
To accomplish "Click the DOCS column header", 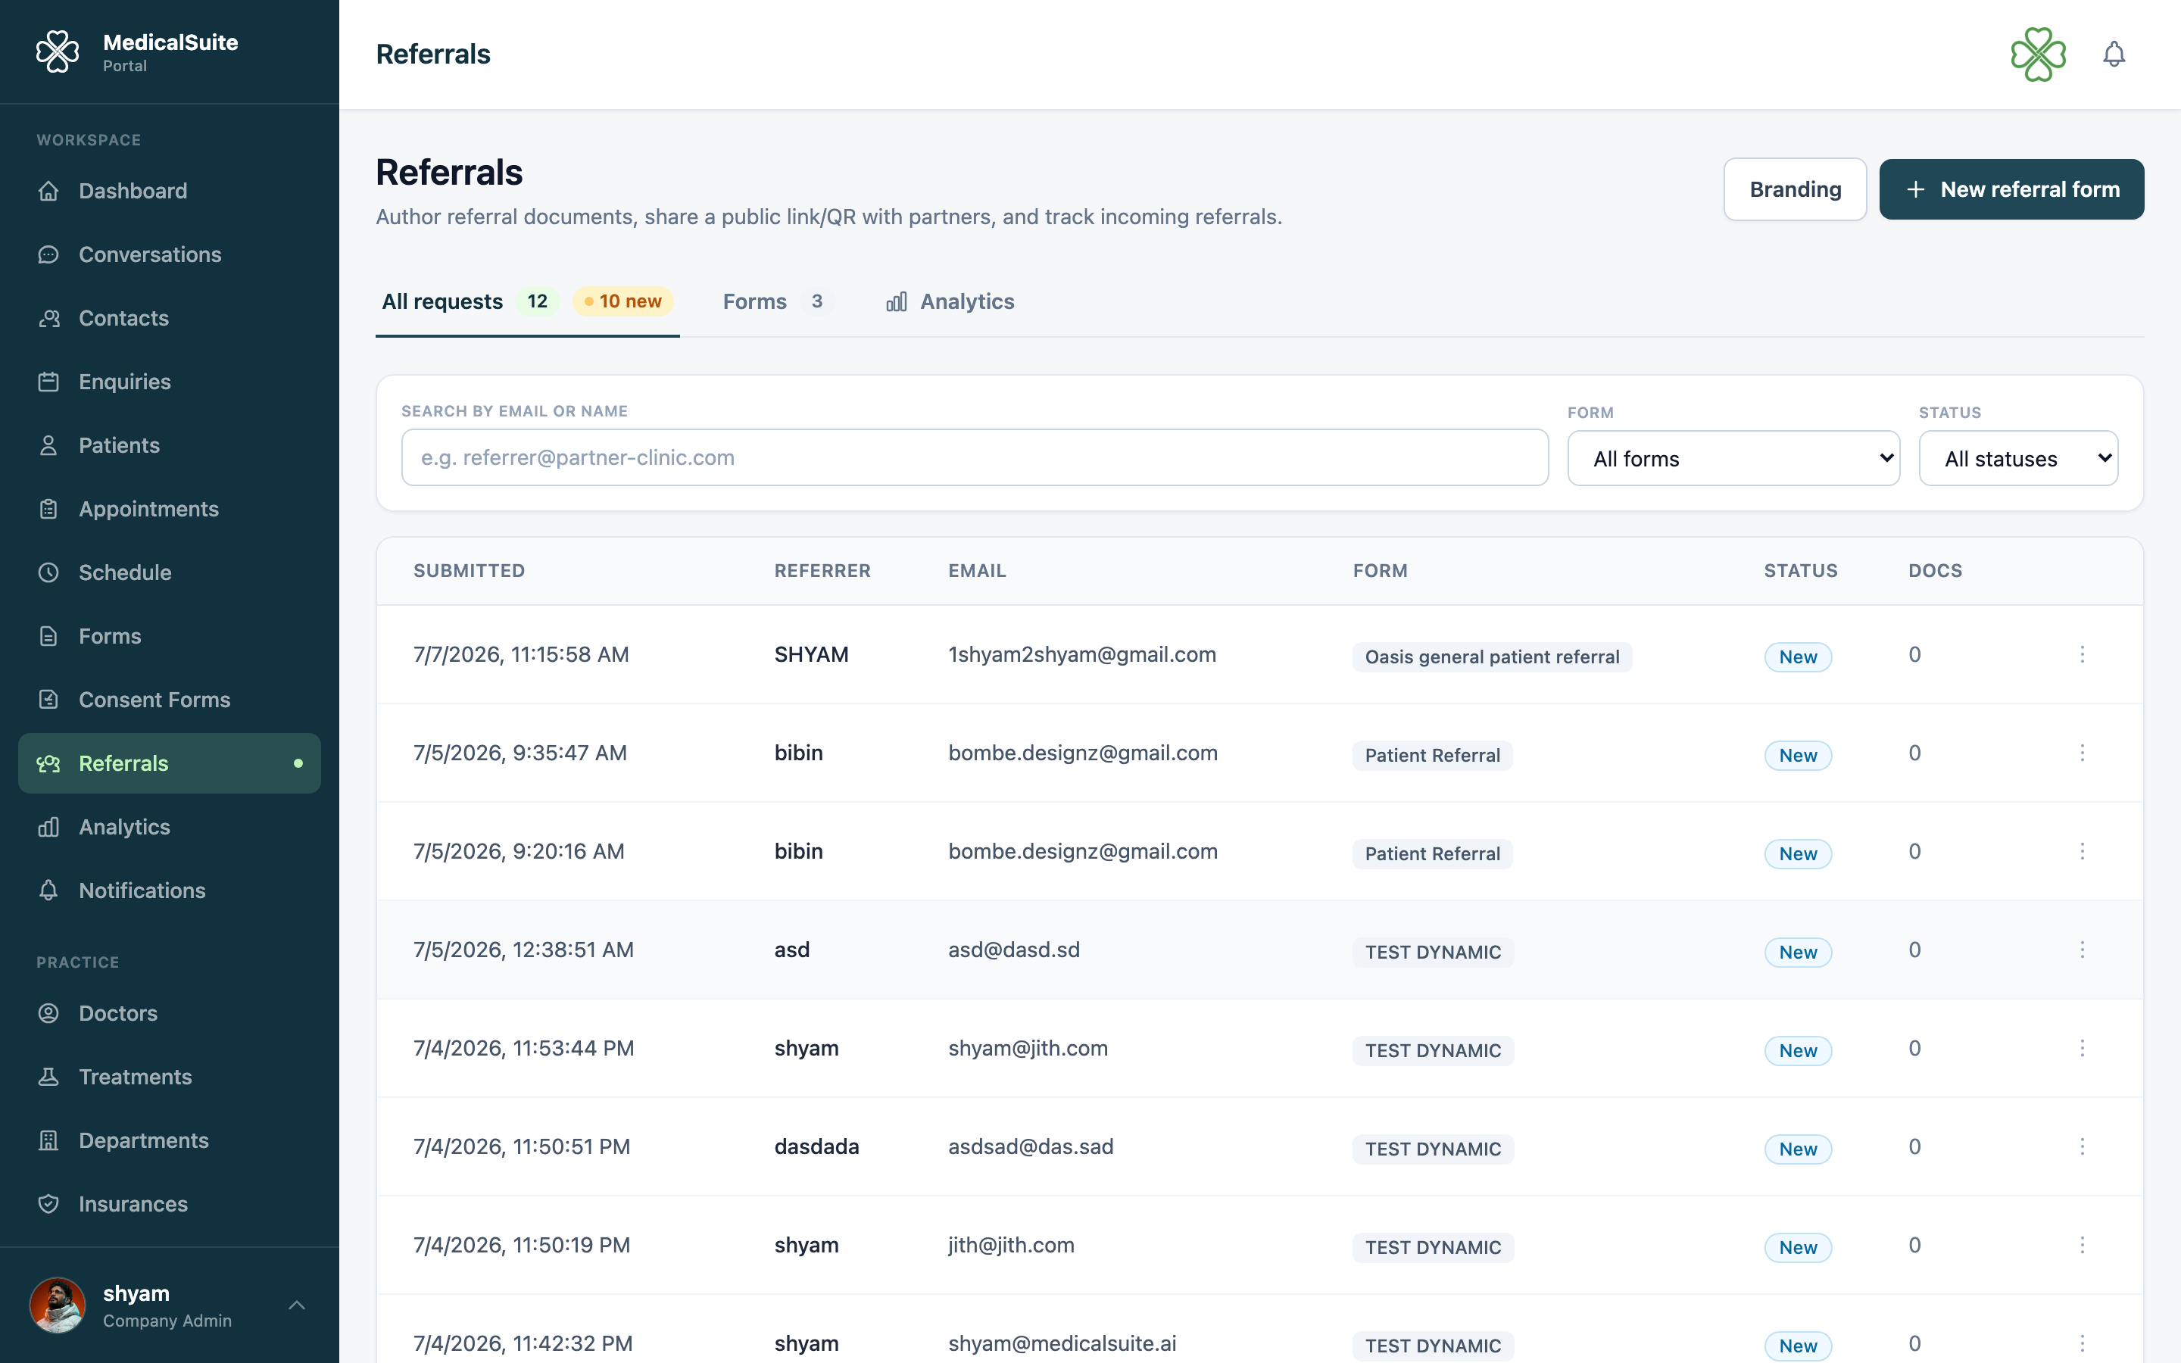I will 1935,571.
